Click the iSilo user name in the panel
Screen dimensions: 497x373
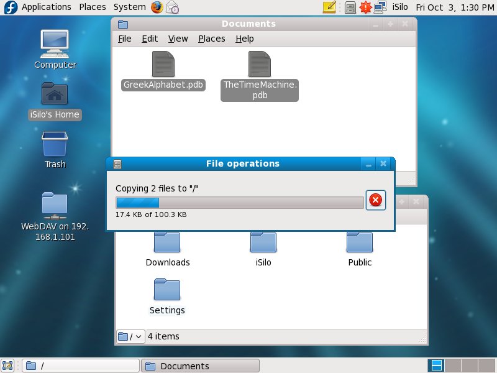401,7
